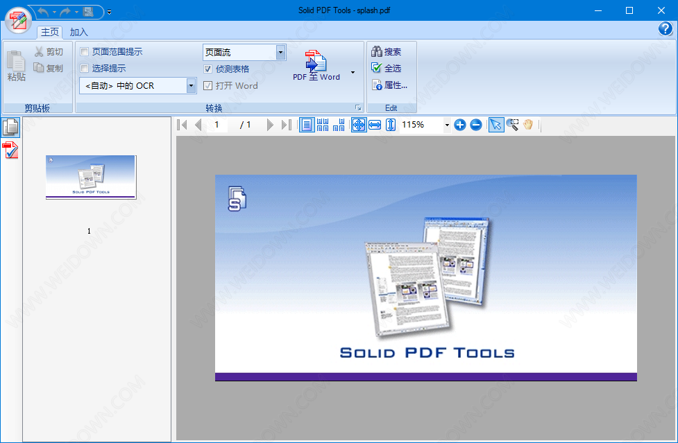Screen dimensions: 678x443
Task: Open the Customize Quick Access Toolbar dropdown
Action: (x=110, y=12)
